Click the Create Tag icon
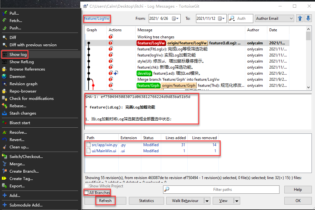Screen dimensions: 315x210 pos(4,178)
